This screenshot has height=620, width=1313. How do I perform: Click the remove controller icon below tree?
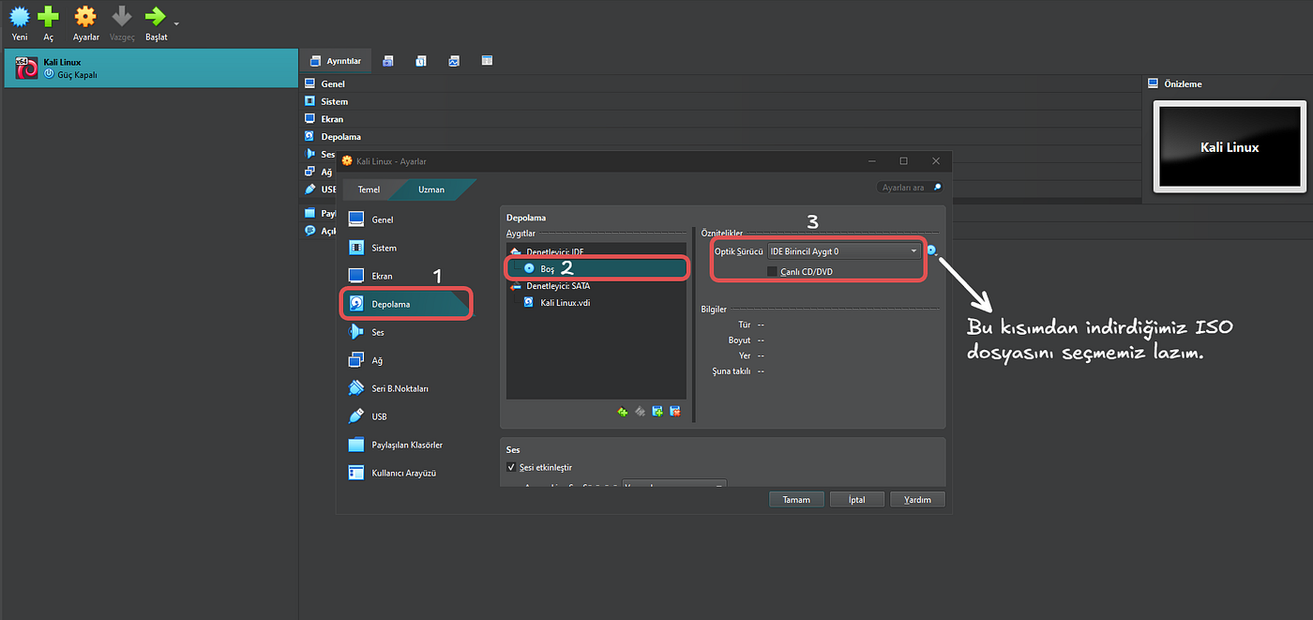click(x=640, y=411)
